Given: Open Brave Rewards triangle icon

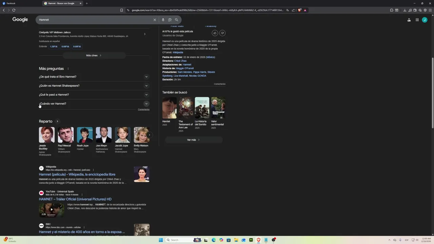Looking at the screenshot, I should pyautogui.click(x=305, y=10).
